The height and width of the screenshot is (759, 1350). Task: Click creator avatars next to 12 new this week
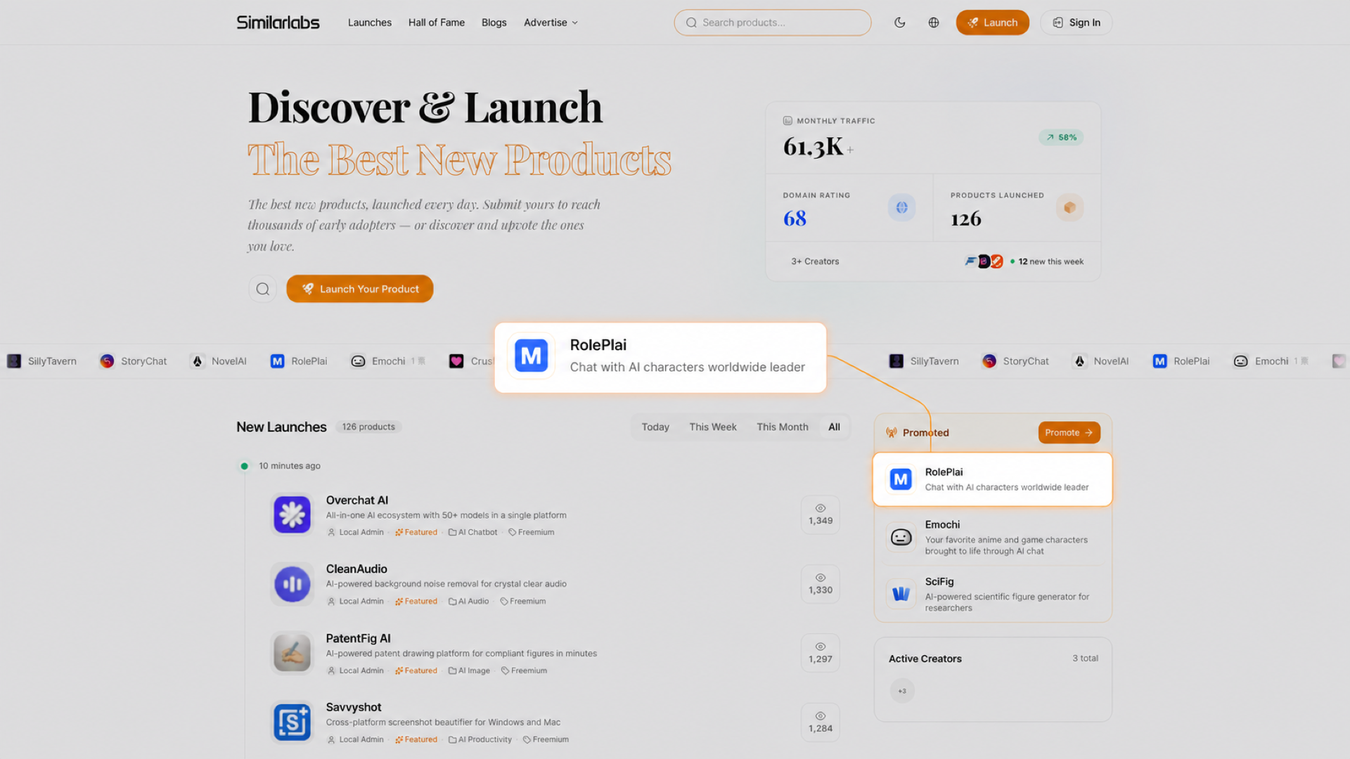[x=984, y=261]
